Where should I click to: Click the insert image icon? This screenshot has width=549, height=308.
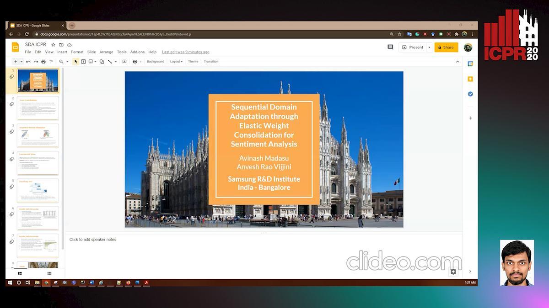click(x=91, y=62)
